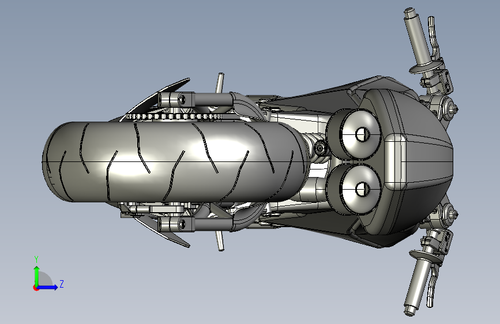Screen dimensions: 500x324
Task: Click the green Y axis arrow
Action: [x=37, y=276]
